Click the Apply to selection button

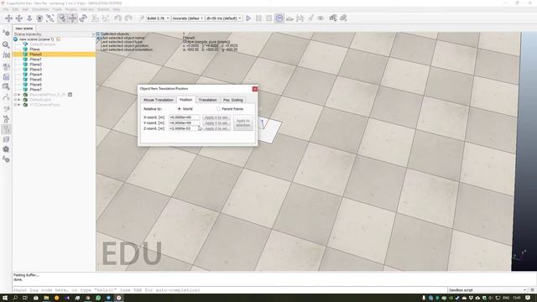243,123
